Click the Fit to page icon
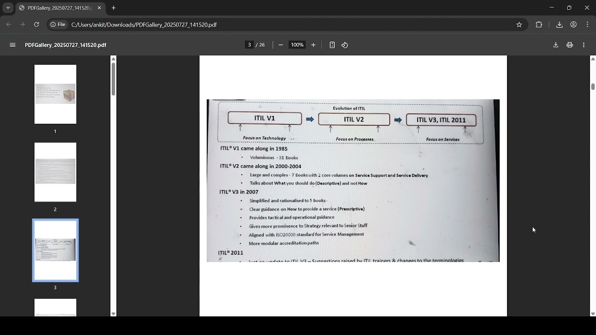Screen dimensions: 596x335 point(332,45)
